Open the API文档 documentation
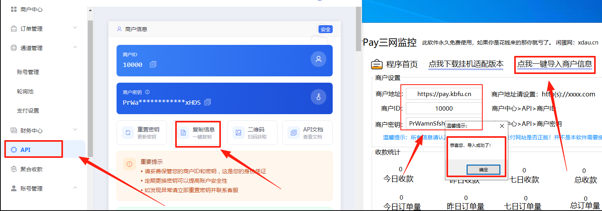This screenshot has height=211, width=602. 307,133
